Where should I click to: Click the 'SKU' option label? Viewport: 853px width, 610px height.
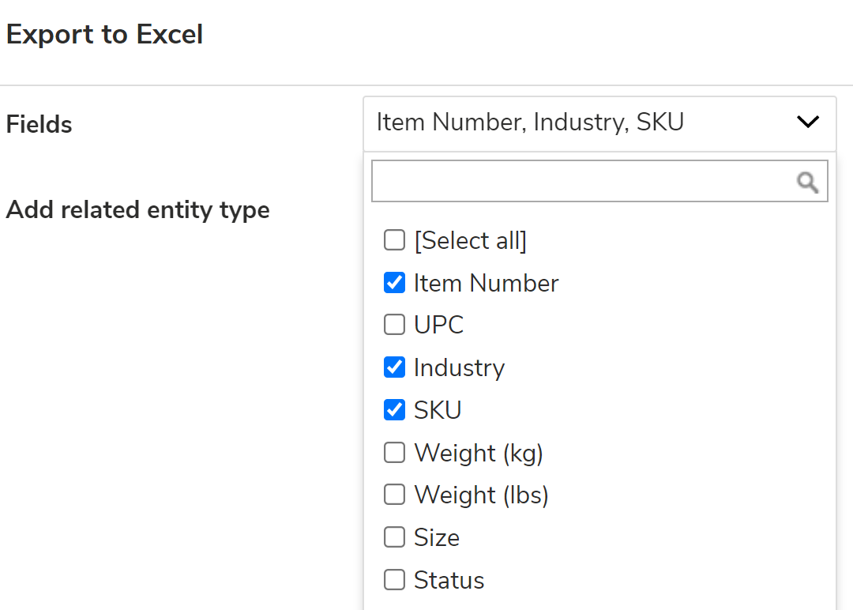438,410
